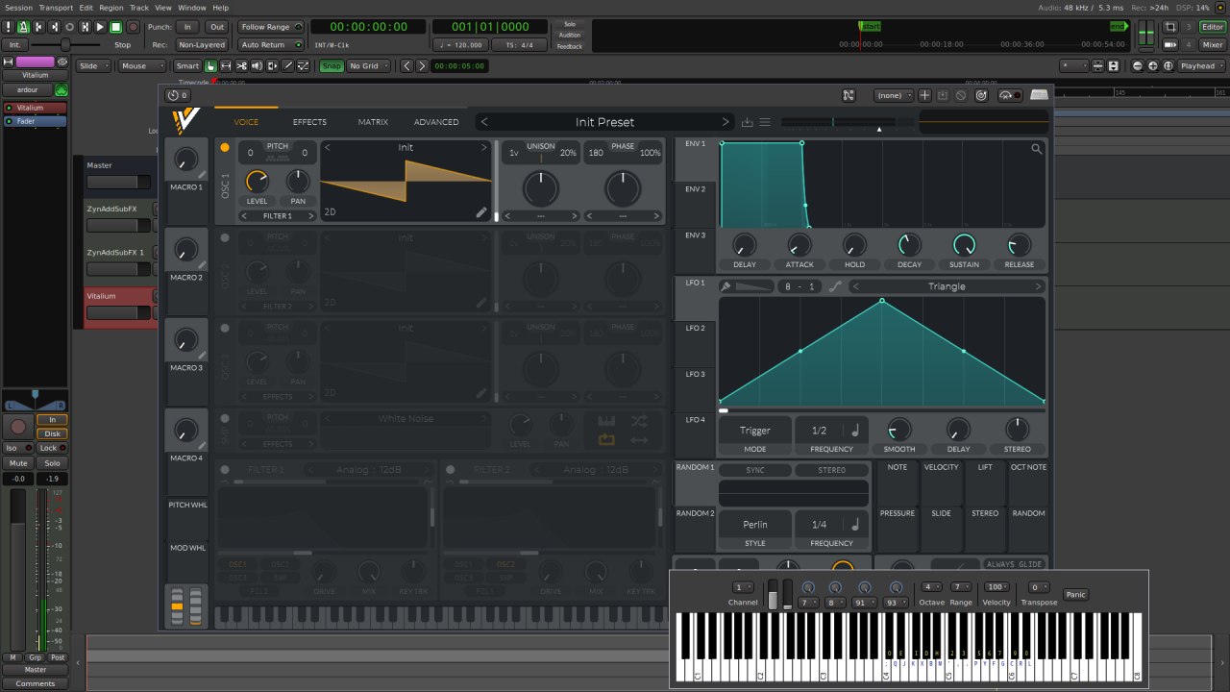Select the Draw pencil tool

pyautogui.click(x=287, y=66)
